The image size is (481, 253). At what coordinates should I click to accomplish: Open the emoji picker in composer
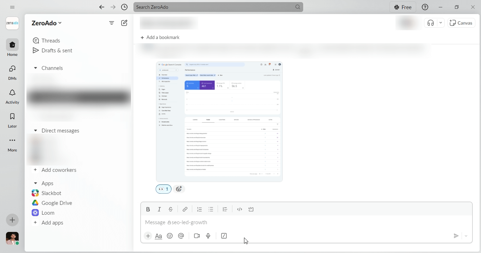click(170, 236)
